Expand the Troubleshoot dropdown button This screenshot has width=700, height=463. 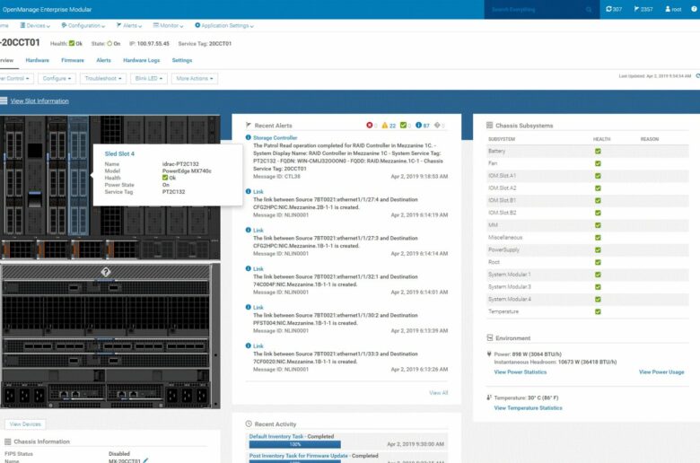pos(103,79)
